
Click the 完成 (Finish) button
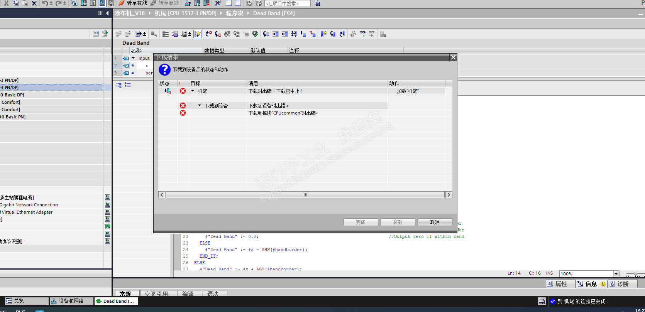pyautogui.click(x=361, y=222)
